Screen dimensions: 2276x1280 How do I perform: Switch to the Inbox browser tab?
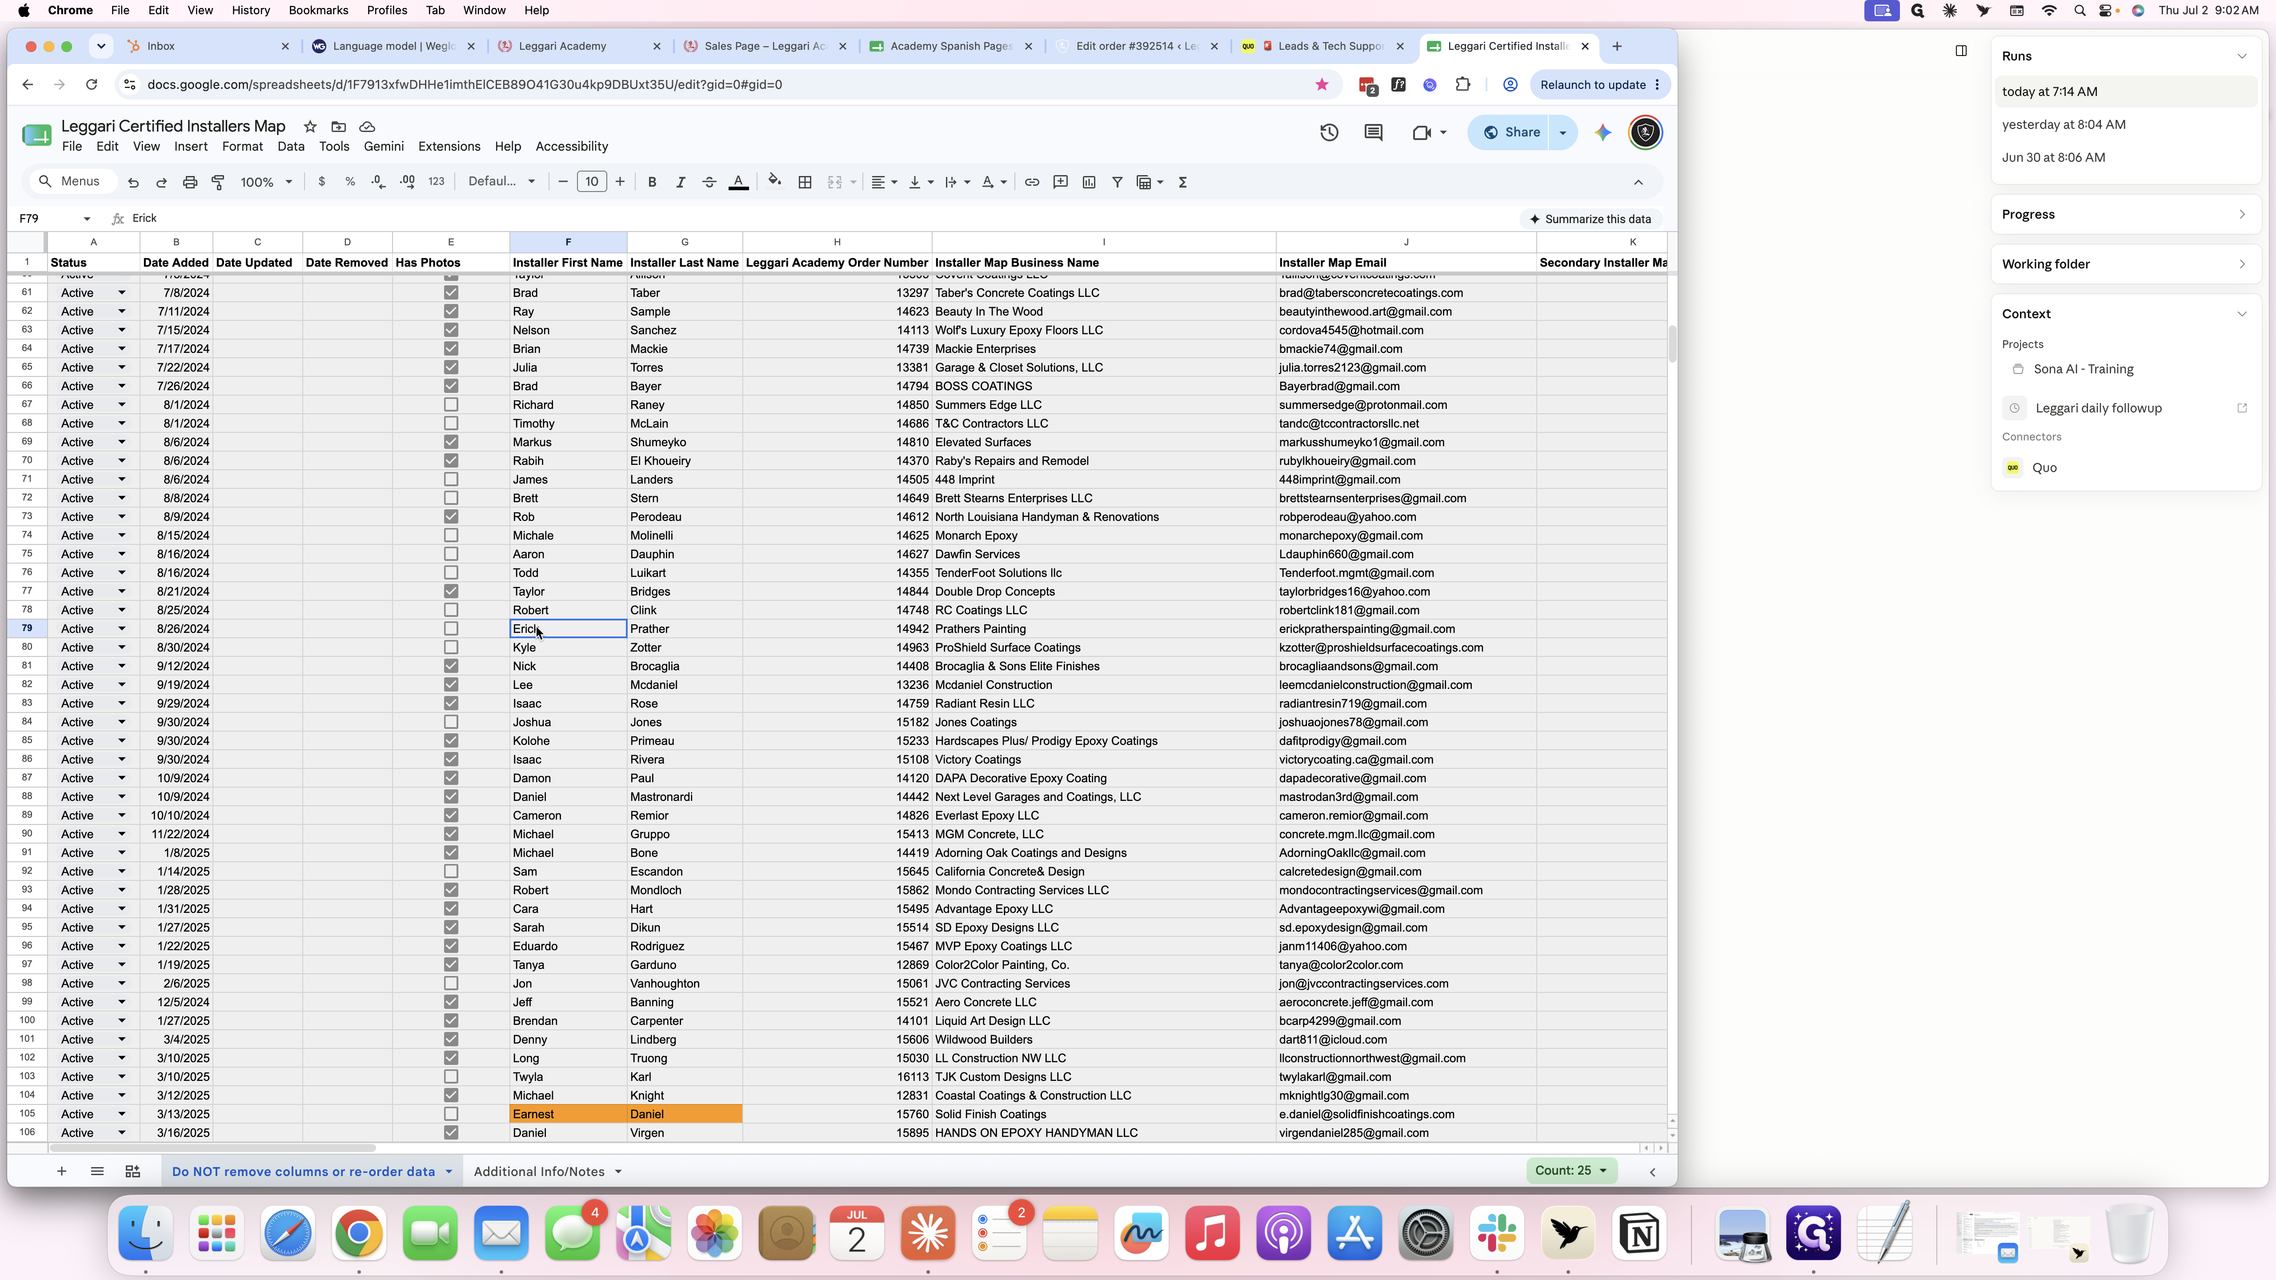click(x=208, y=46)
